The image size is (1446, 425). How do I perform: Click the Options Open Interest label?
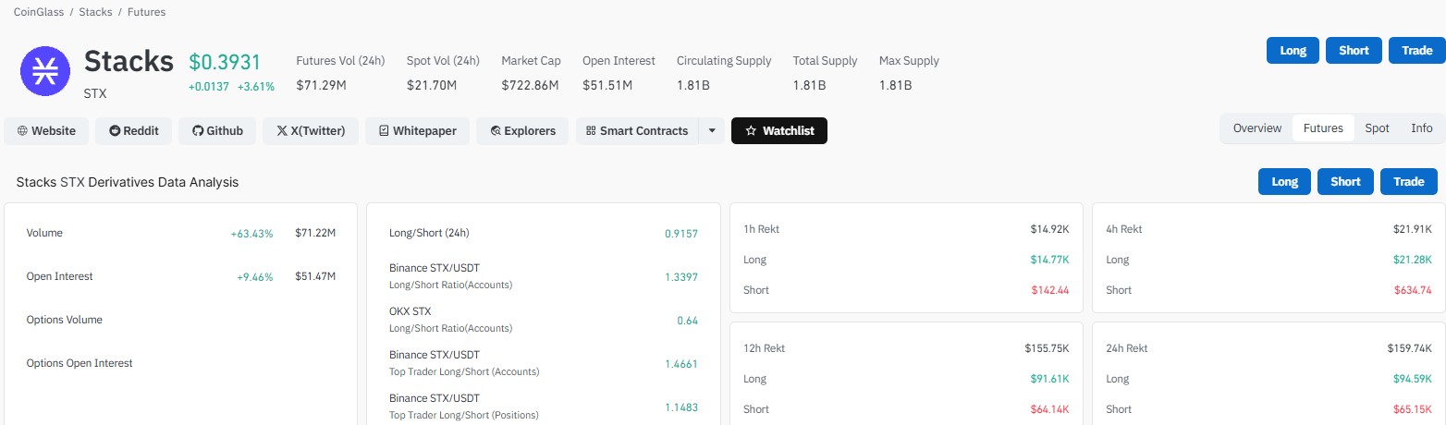point(80,363)
